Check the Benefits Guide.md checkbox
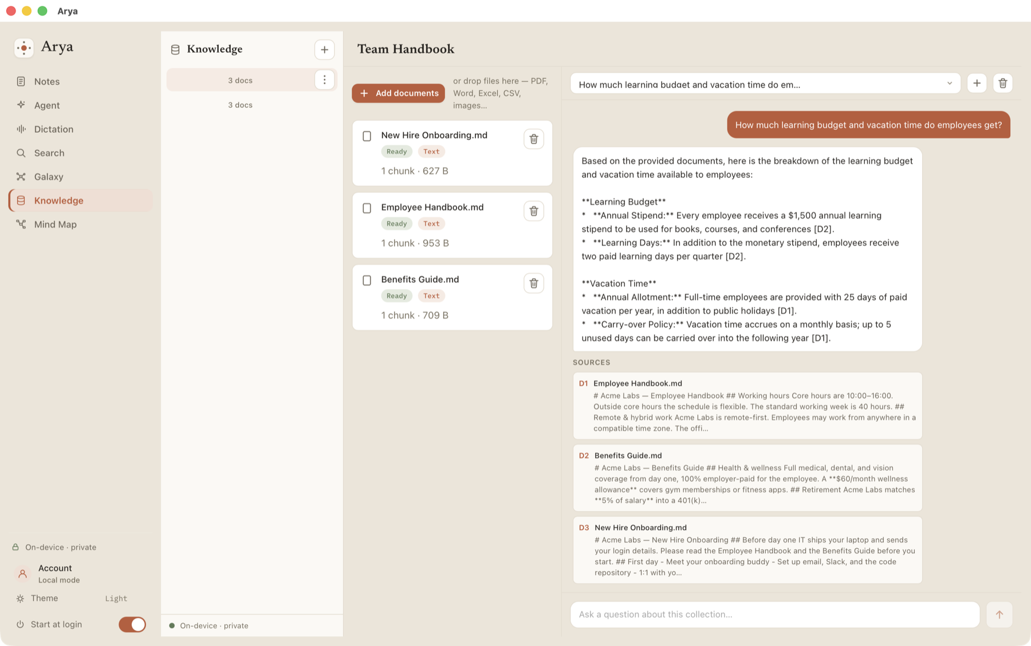Screen dimensions: 1031x646 [x=367, y=280]
